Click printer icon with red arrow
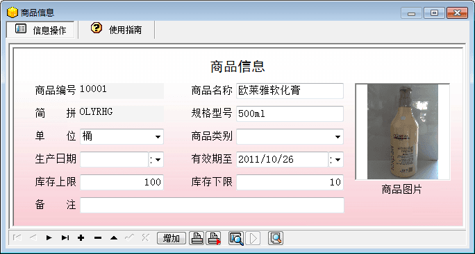Image resolution: width=475 pixels, height=254 pixels. coord(214,238)
